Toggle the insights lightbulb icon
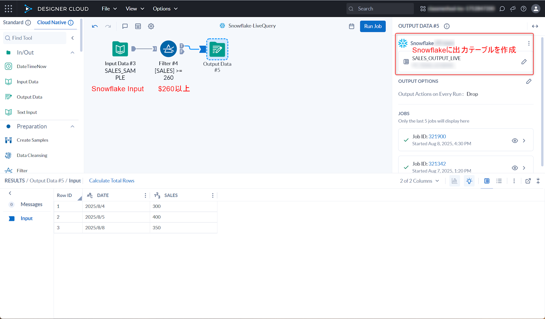Screen dimensions: 545x319 tap(469, 181)
